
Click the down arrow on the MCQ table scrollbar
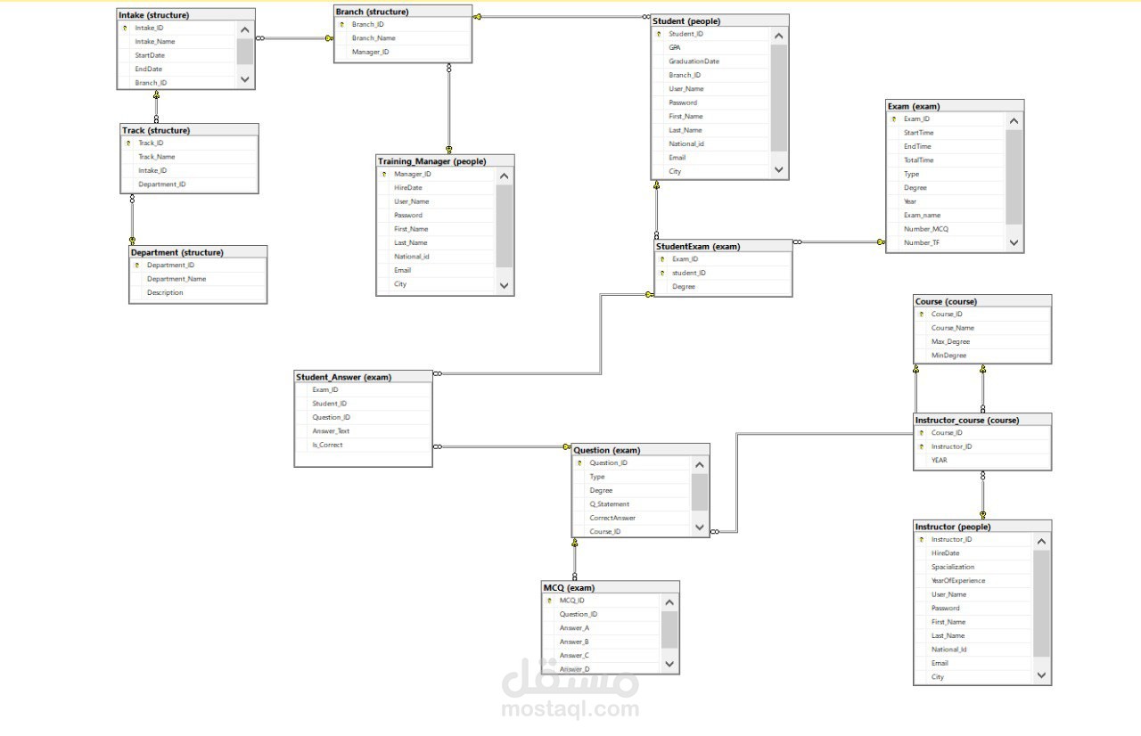tap(669, 665)
